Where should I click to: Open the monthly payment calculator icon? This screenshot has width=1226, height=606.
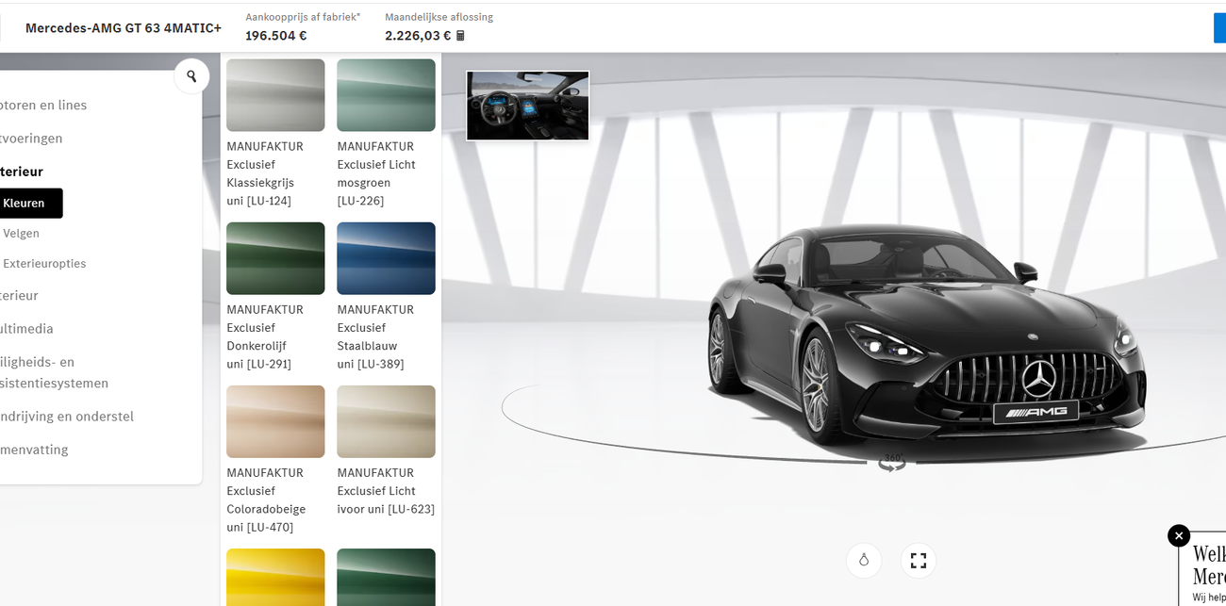460,36
